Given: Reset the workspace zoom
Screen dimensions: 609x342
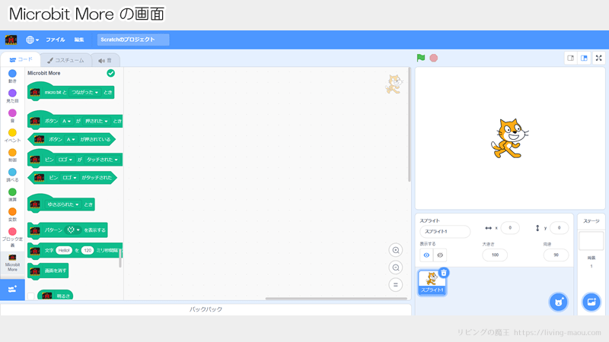Looking at the screenshot, I should (x=396, y=285).
